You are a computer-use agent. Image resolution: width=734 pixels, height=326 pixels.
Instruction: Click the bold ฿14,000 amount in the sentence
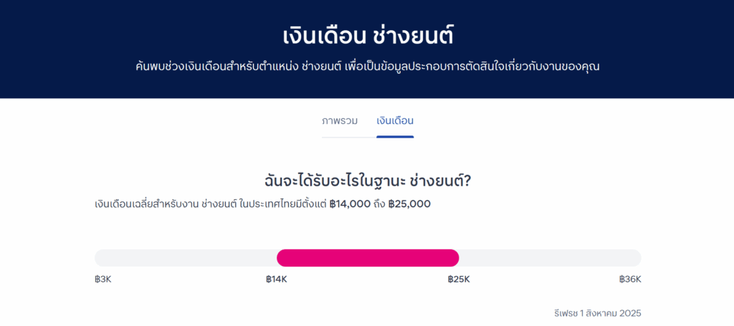(x=349, y=204)
